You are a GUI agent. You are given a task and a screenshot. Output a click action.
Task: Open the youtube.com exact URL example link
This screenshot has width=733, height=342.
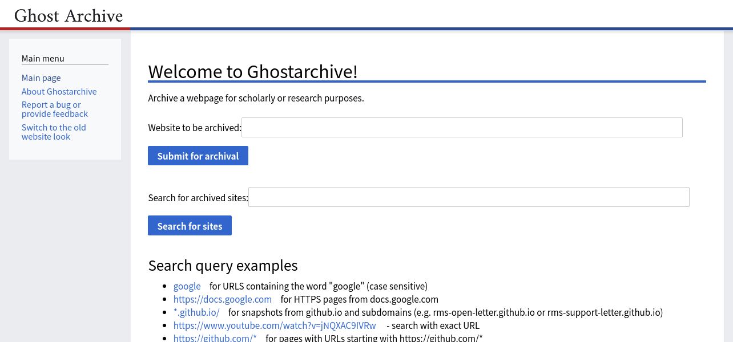(275, 325)
